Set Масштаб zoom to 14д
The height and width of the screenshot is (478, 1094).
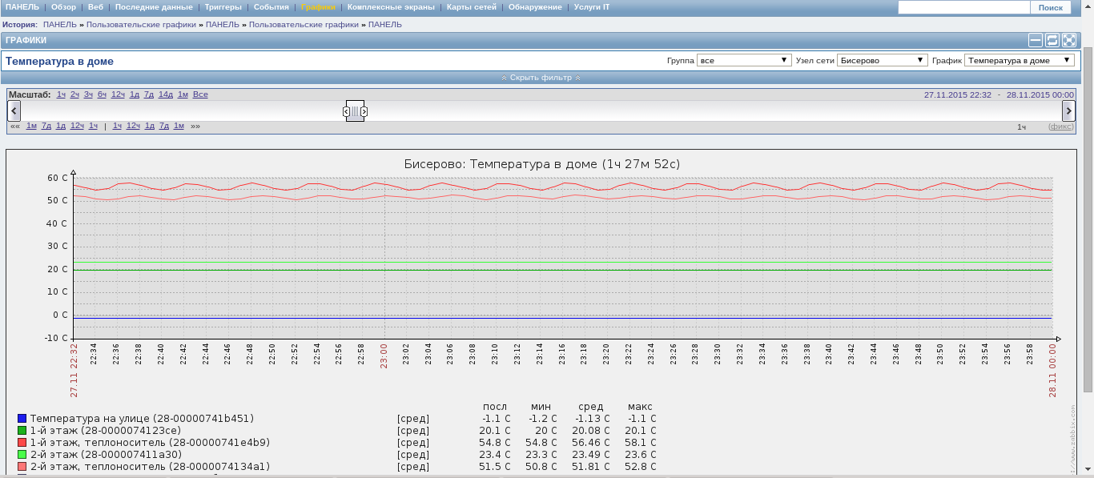coord(165,94)
